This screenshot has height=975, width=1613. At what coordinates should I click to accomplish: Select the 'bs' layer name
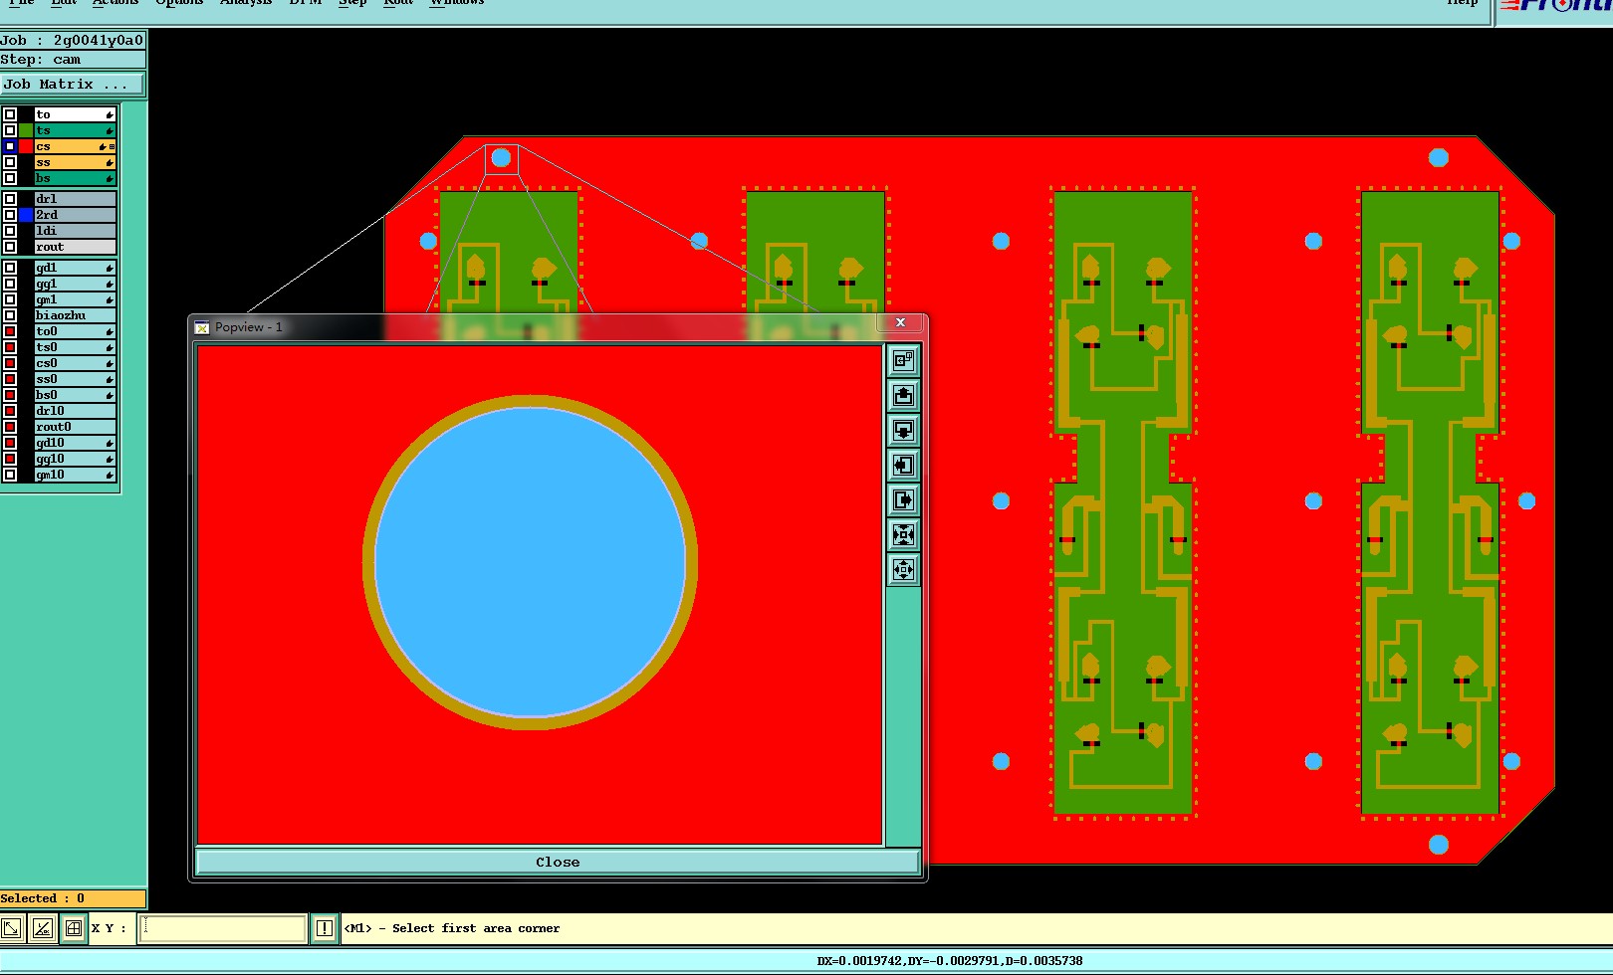(76, 178)
